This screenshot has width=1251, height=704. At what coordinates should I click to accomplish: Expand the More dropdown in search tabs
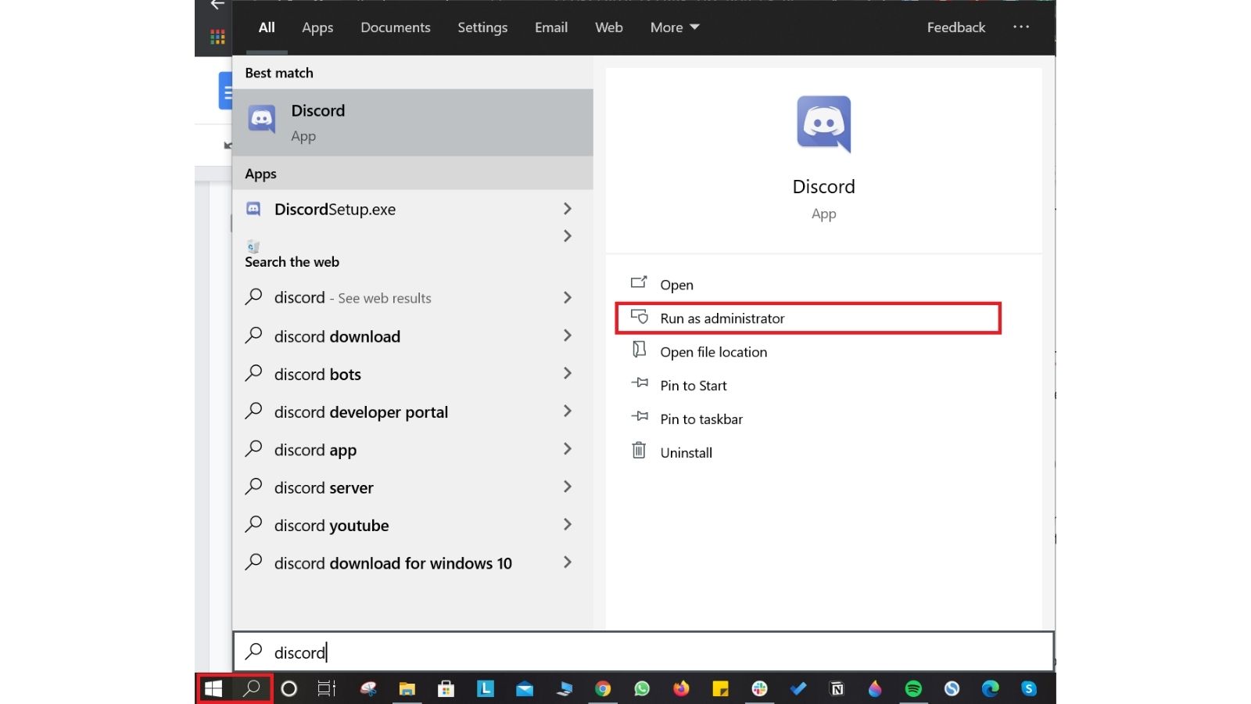tap(675, 27)
